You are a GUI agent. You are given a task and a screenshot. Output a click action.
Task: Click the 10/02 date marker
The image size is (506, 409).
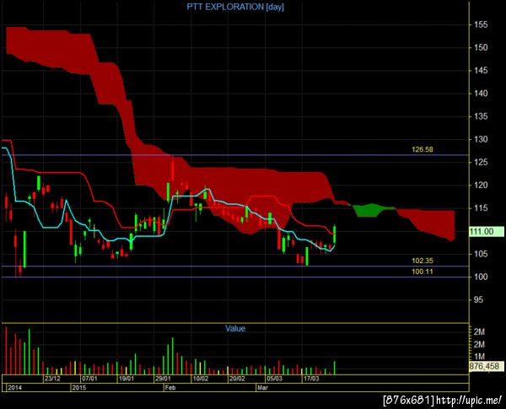pyautogui.click(x=200, y=379)
